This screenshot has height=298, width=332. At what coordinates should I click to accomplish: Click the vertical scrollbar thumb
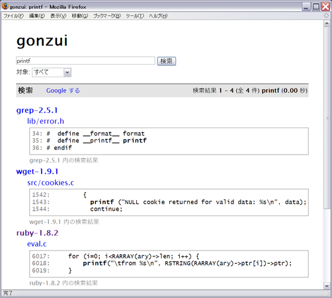tap(327, 118)
